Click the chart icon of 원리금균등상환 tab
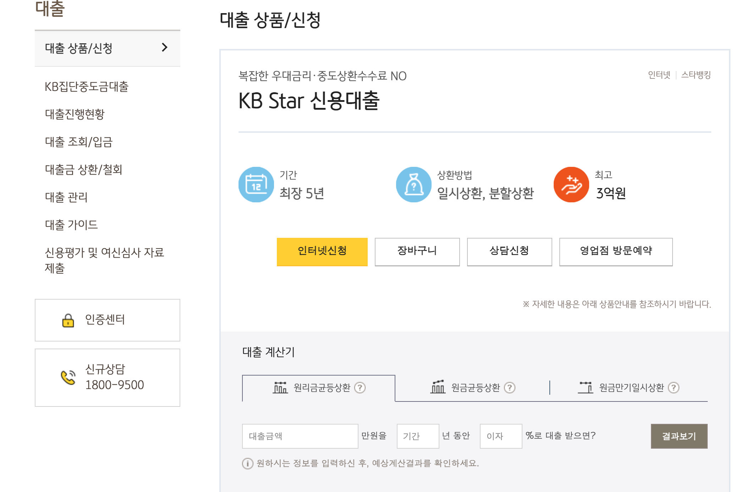This screenshot has height=492, width=751. [280, 388]
